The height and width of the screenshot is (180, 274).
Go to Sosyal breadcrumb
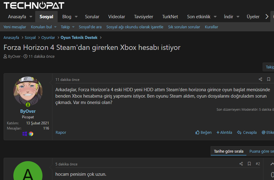30,38
